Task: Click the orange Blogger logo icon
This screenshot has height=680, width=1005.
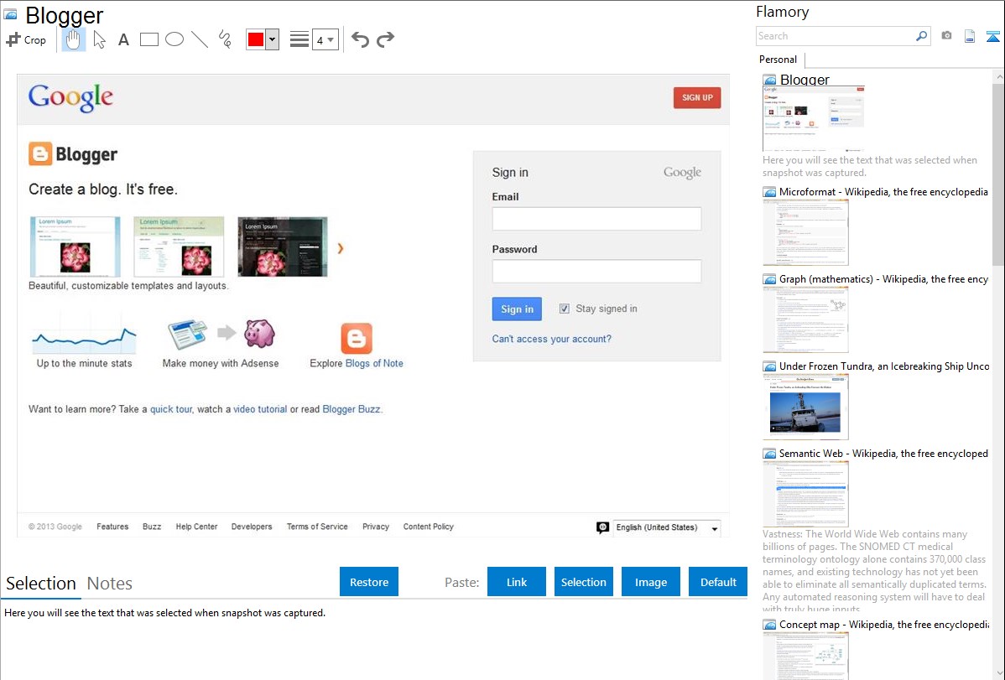Action: click(x=40, y=154)
